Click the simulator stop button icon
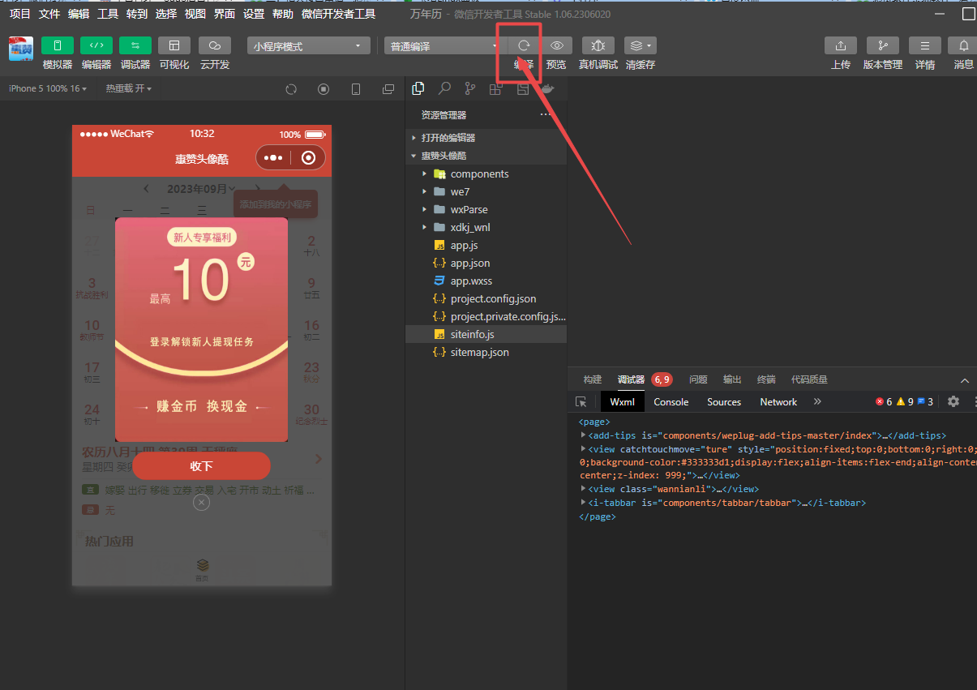This screenshot has width=977, height=690. [324, 89]
